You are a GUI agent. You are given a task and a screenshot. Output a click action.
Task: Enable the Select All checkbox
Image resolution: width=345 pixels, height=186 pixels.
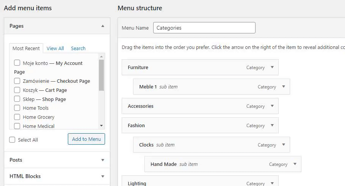pos(12,140)
